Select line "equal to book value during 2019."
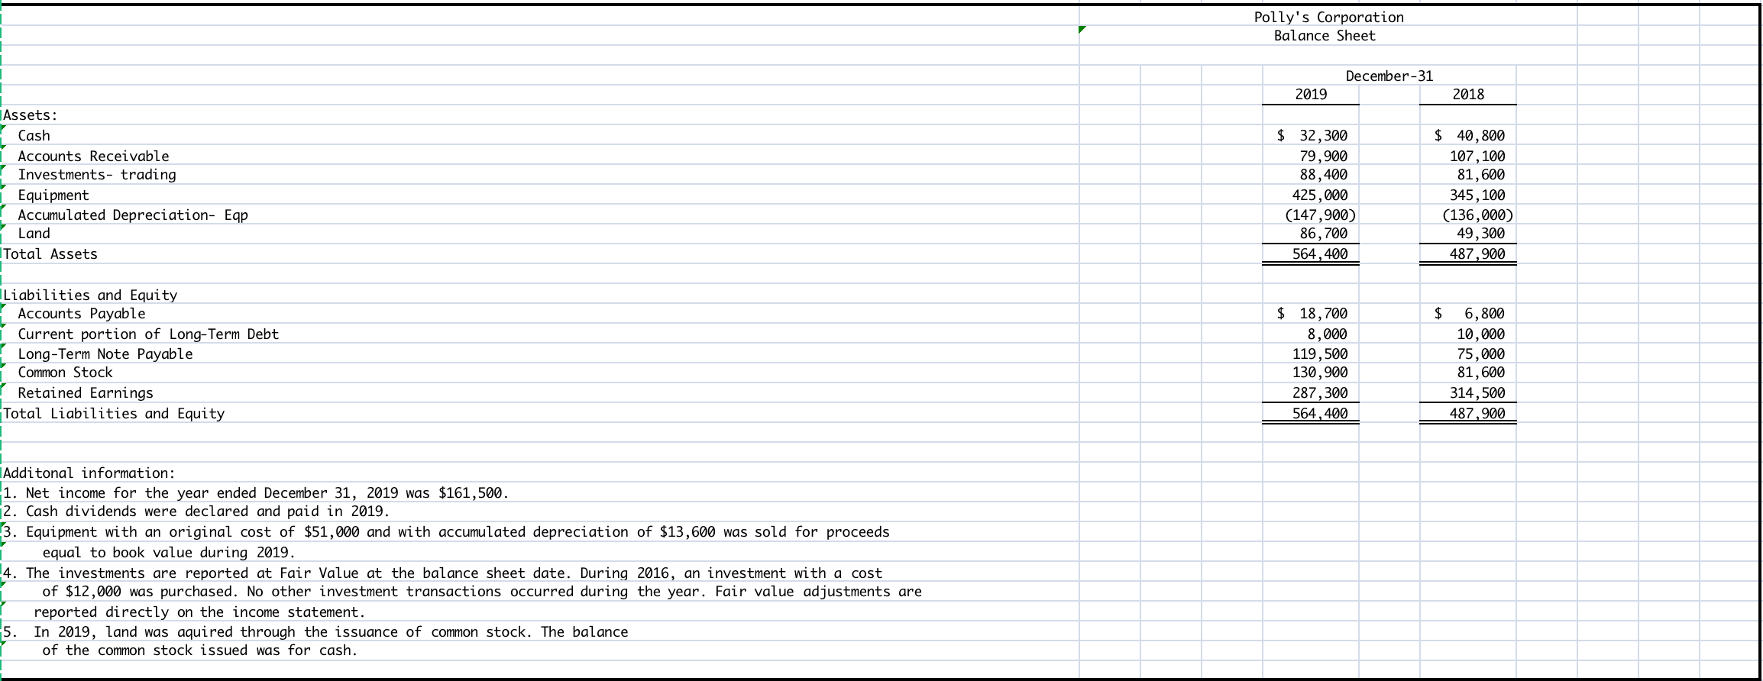This screenshot has height=681, width=1763. (169, 553)
